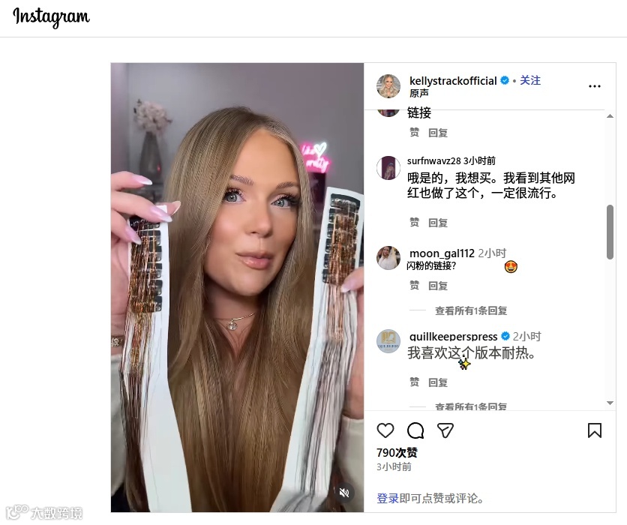
Task: Click the Instagram logo
Action: [x=52, y=17]
